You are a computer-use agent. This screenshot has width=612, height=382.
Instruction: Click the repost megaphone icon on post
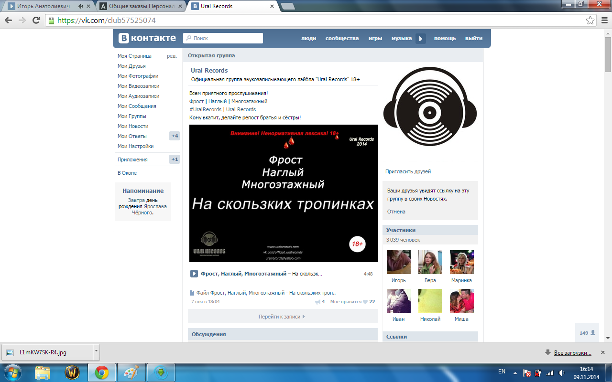pyautogui.click(x=318, y=302)
